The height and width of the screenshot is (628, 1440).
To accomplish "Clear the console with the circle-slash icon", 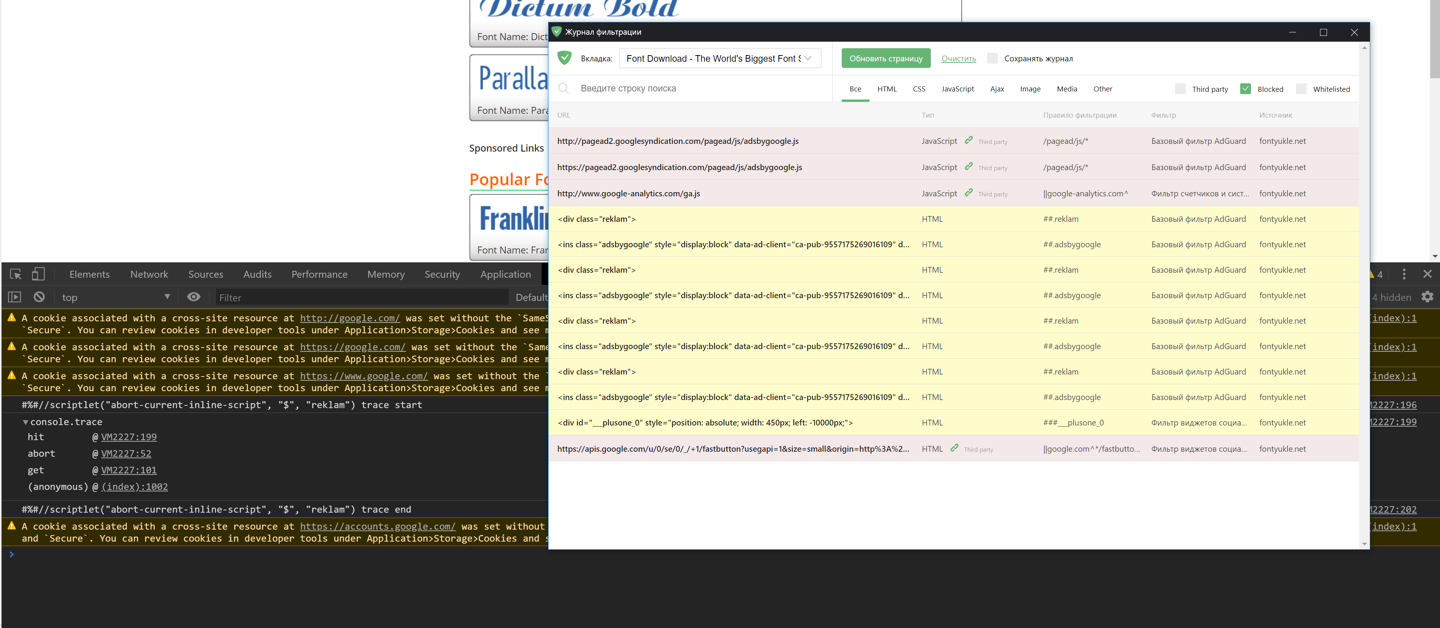I will [x=39, y=297].
